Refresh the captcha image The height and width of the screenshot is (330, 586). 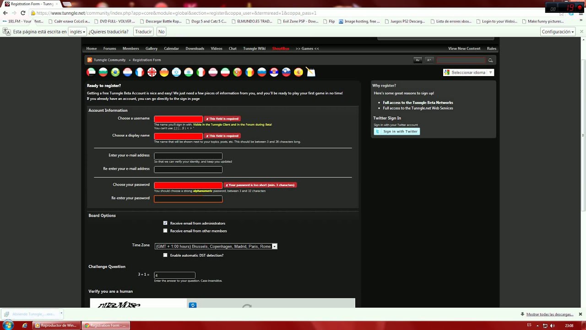pyautogui.click(x=193, y=305)
